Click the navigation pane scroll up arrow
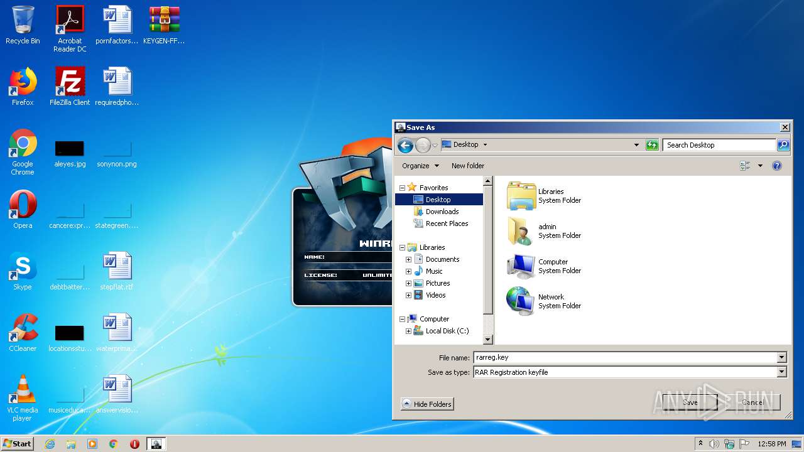Screen dimensions: 804x452 pyautogui.click(x=487, y=181)
